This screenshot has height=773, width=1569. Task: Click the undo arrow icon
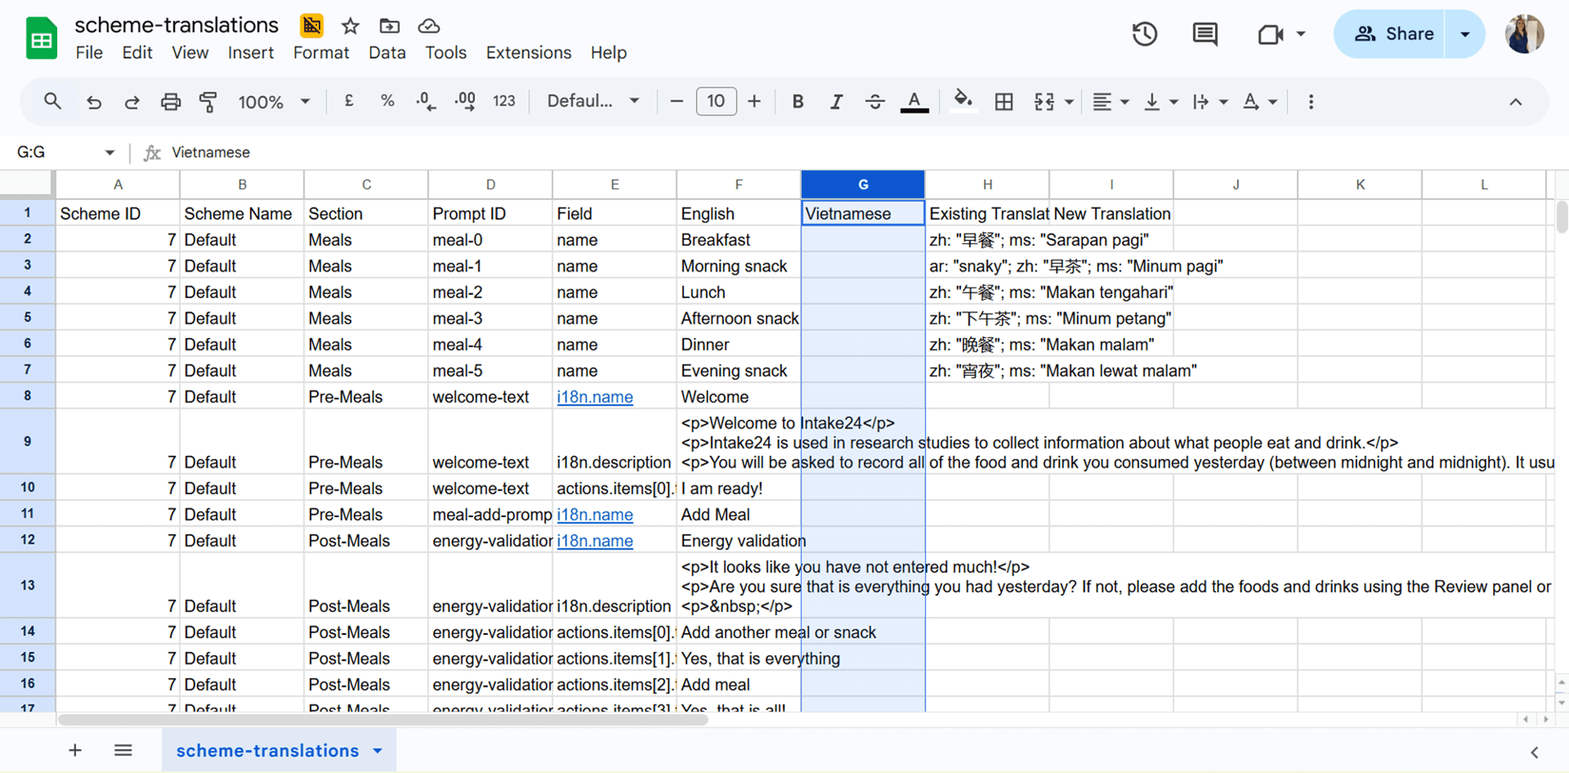94,101
